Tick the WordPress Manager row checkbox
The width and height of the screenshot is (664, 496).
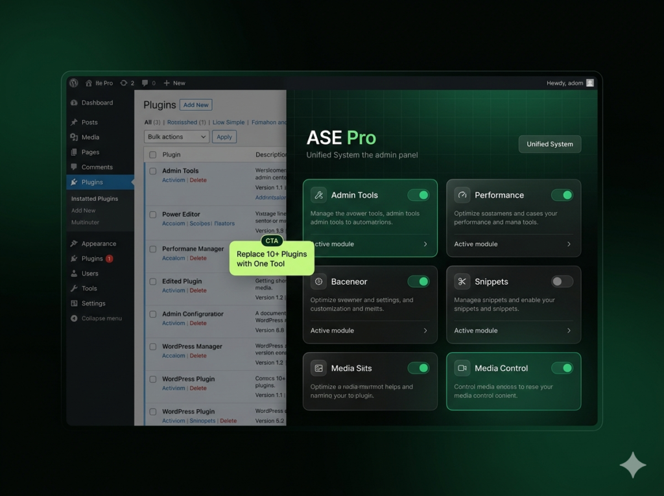click(153, 347)
